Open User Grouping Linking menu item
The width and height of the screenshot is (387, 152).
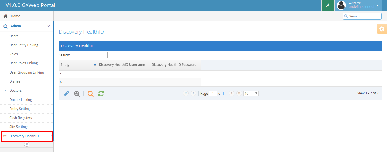tap(27, 72)
